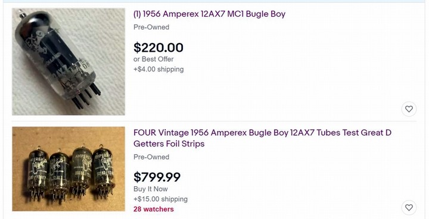The width and height of the screenshot is (429, 219).
Task: Click the divider line between the two listings
Action: tap(214, 121)
